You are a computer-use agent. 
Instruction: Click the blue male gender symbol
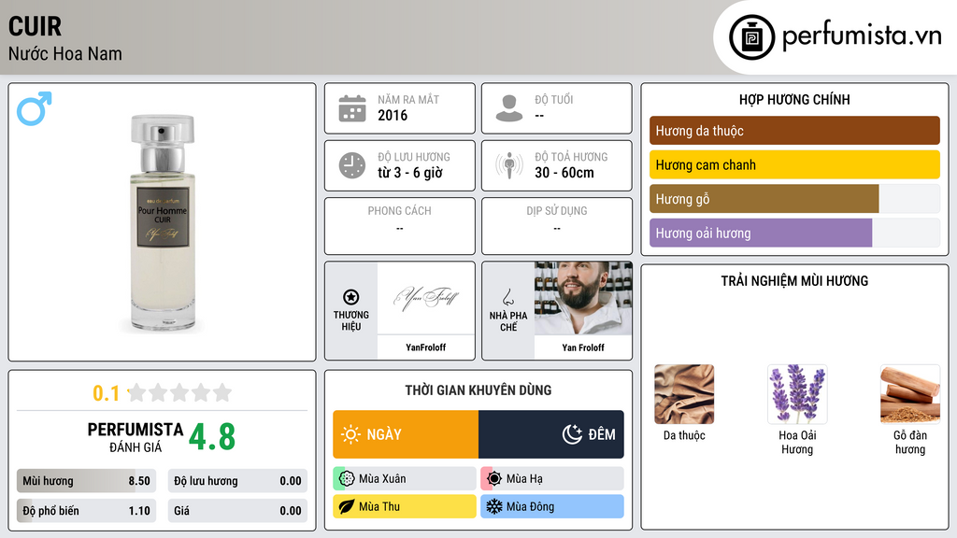[35, 108]
